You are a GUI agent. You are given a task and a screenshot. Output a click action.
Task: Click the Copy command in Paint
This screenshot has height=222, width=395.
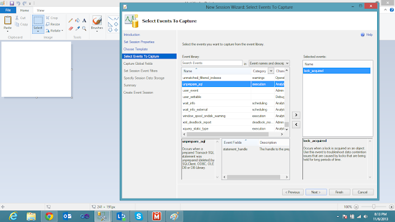[x=21, y=25]
